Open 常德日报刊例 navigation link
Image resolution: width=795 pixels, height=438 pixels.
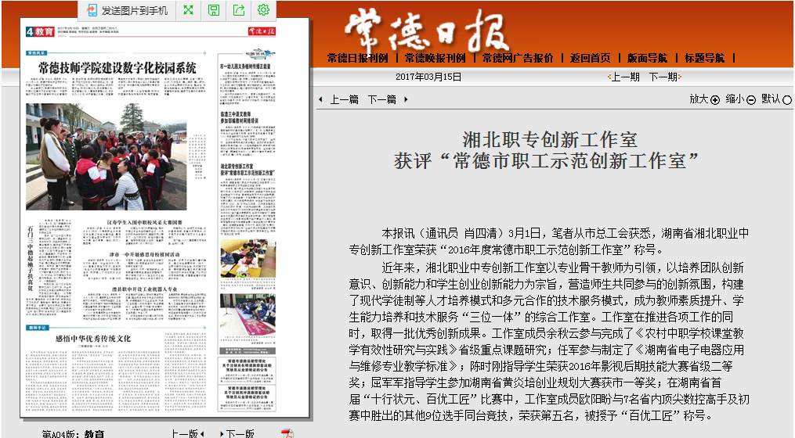pyautogui.click(x=358, y=58)
